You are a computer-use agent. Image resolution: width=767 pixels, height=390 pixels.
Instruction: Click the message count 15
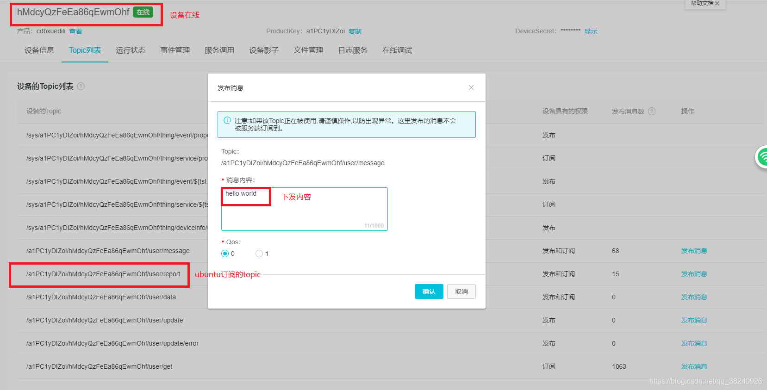click(615, 274)
